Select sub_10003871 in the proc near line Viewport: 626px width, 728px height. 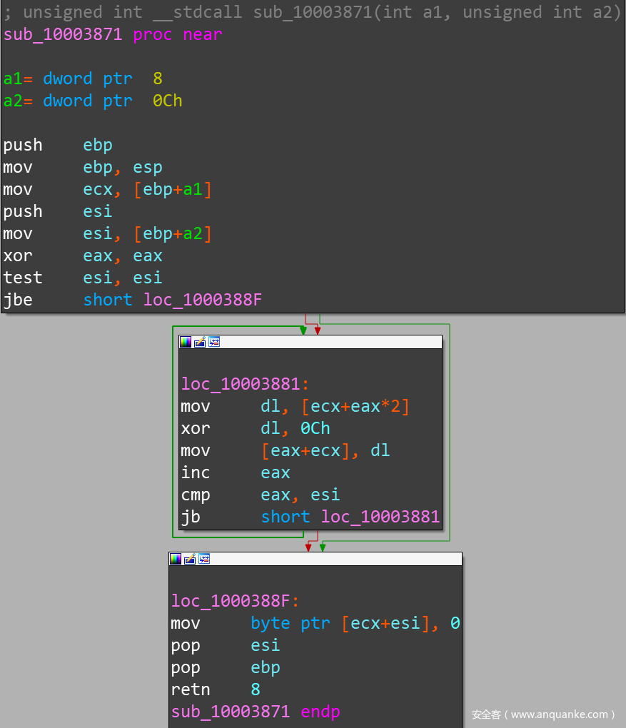63,34
